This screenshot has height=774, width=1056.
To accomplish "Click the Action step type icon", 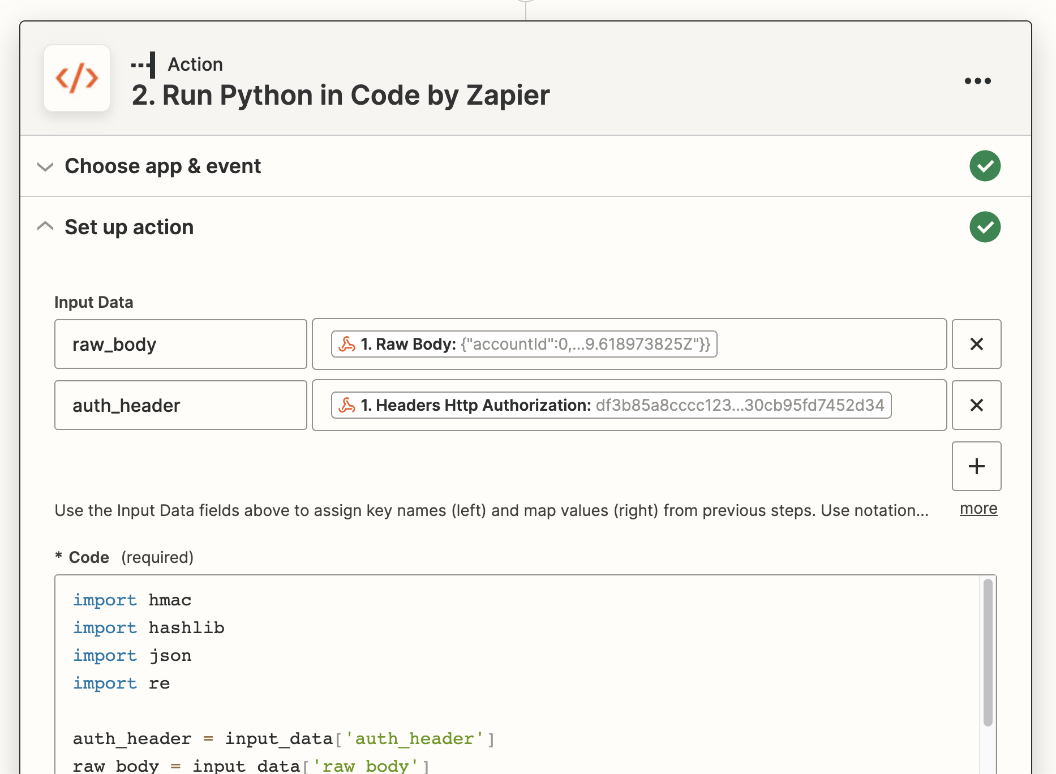I will [x=144, y=64].
